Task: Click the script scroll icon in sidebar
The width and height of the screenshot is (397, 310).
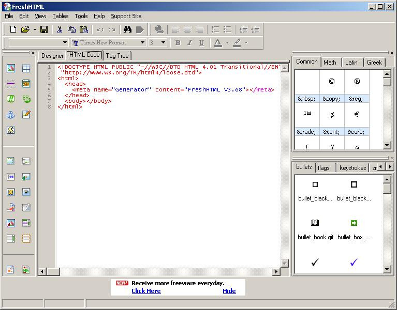Action: (11, 130)
